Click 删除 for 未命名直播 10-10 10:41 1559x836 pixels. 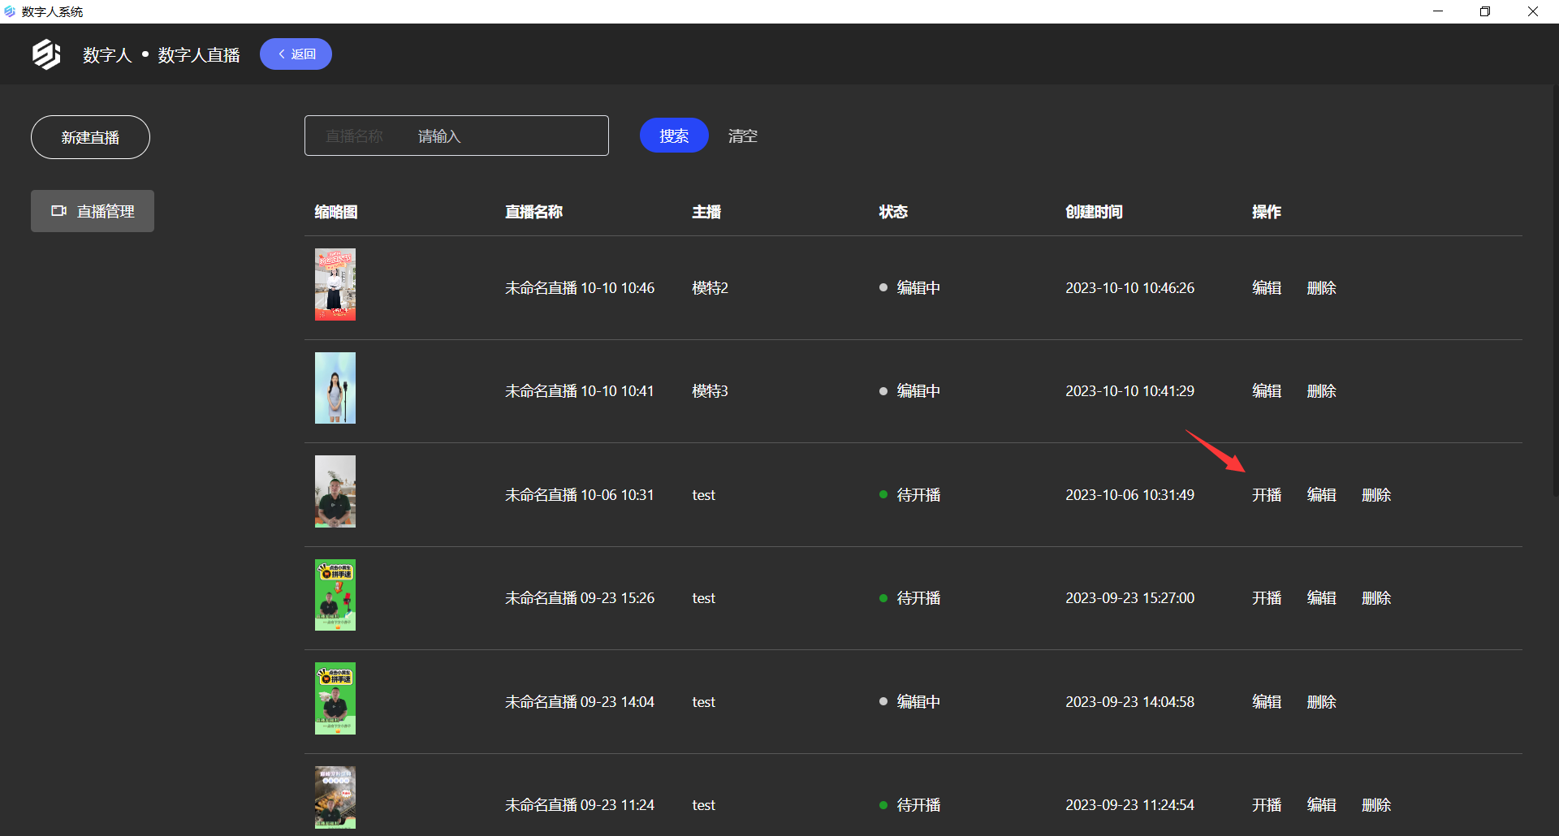pos(1322,391)
